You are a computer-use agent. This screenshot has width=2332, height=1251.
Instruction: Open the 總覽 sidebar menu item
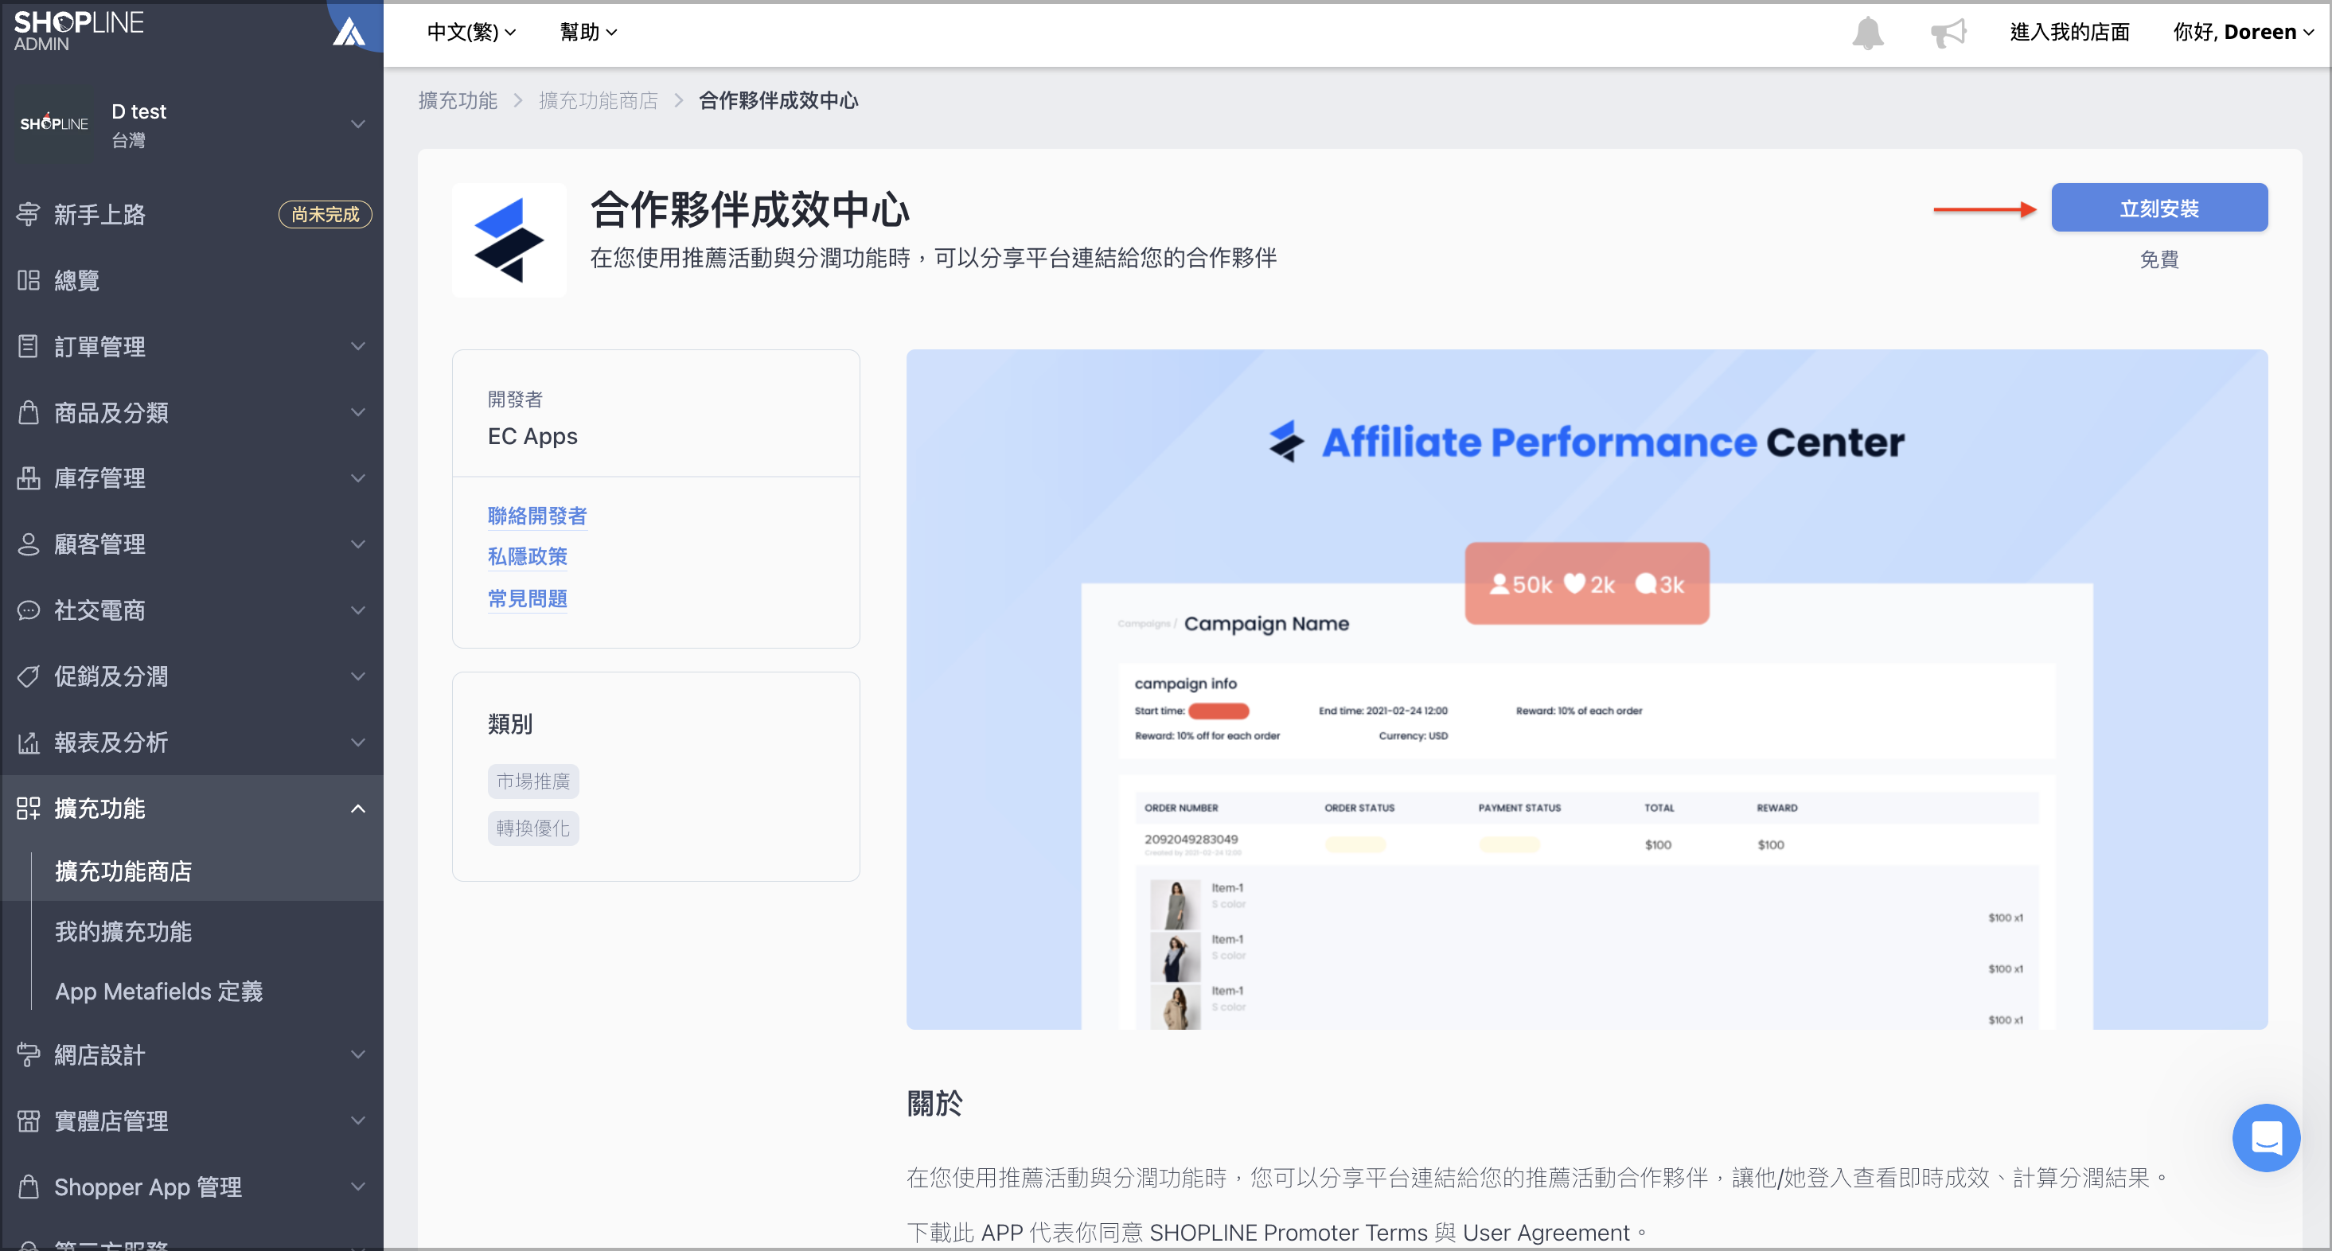[192, 281]
